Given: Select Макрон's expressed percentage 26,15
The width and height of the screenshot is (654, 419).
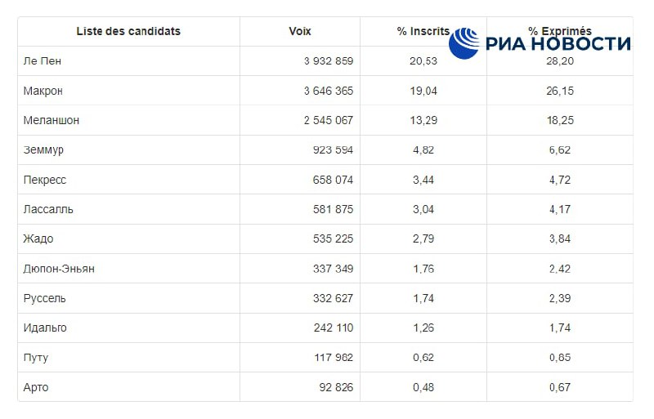Looking at the screenshot, I should (x=560, y=91).
